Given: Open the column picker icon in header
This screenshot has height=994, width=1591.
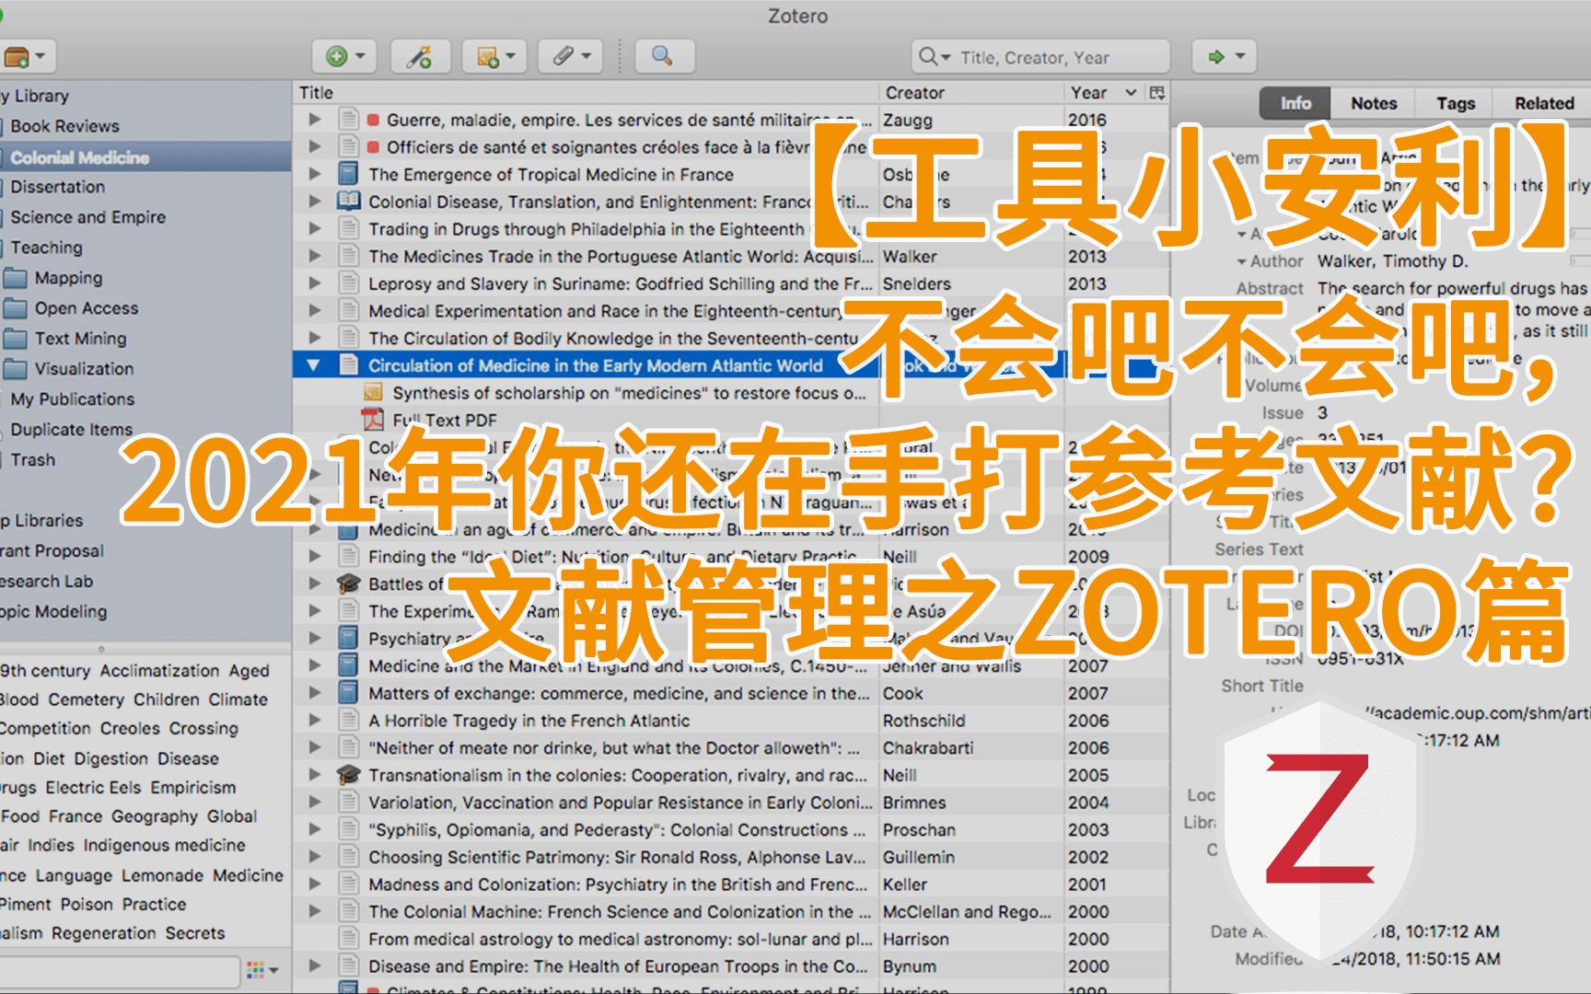Looking at the screenshot, I should [1157, 92].
